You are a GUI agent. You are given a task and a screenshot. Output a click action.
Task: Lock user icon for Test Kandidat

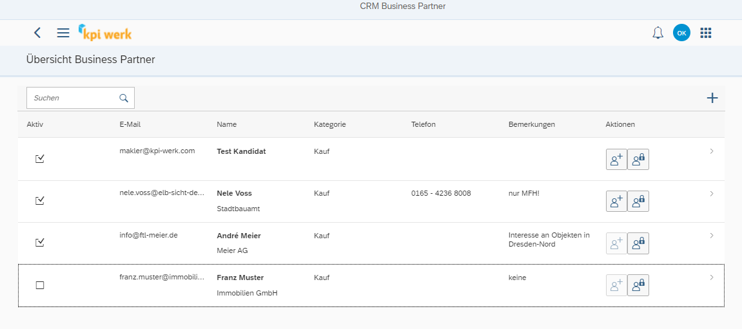point(638,159)
